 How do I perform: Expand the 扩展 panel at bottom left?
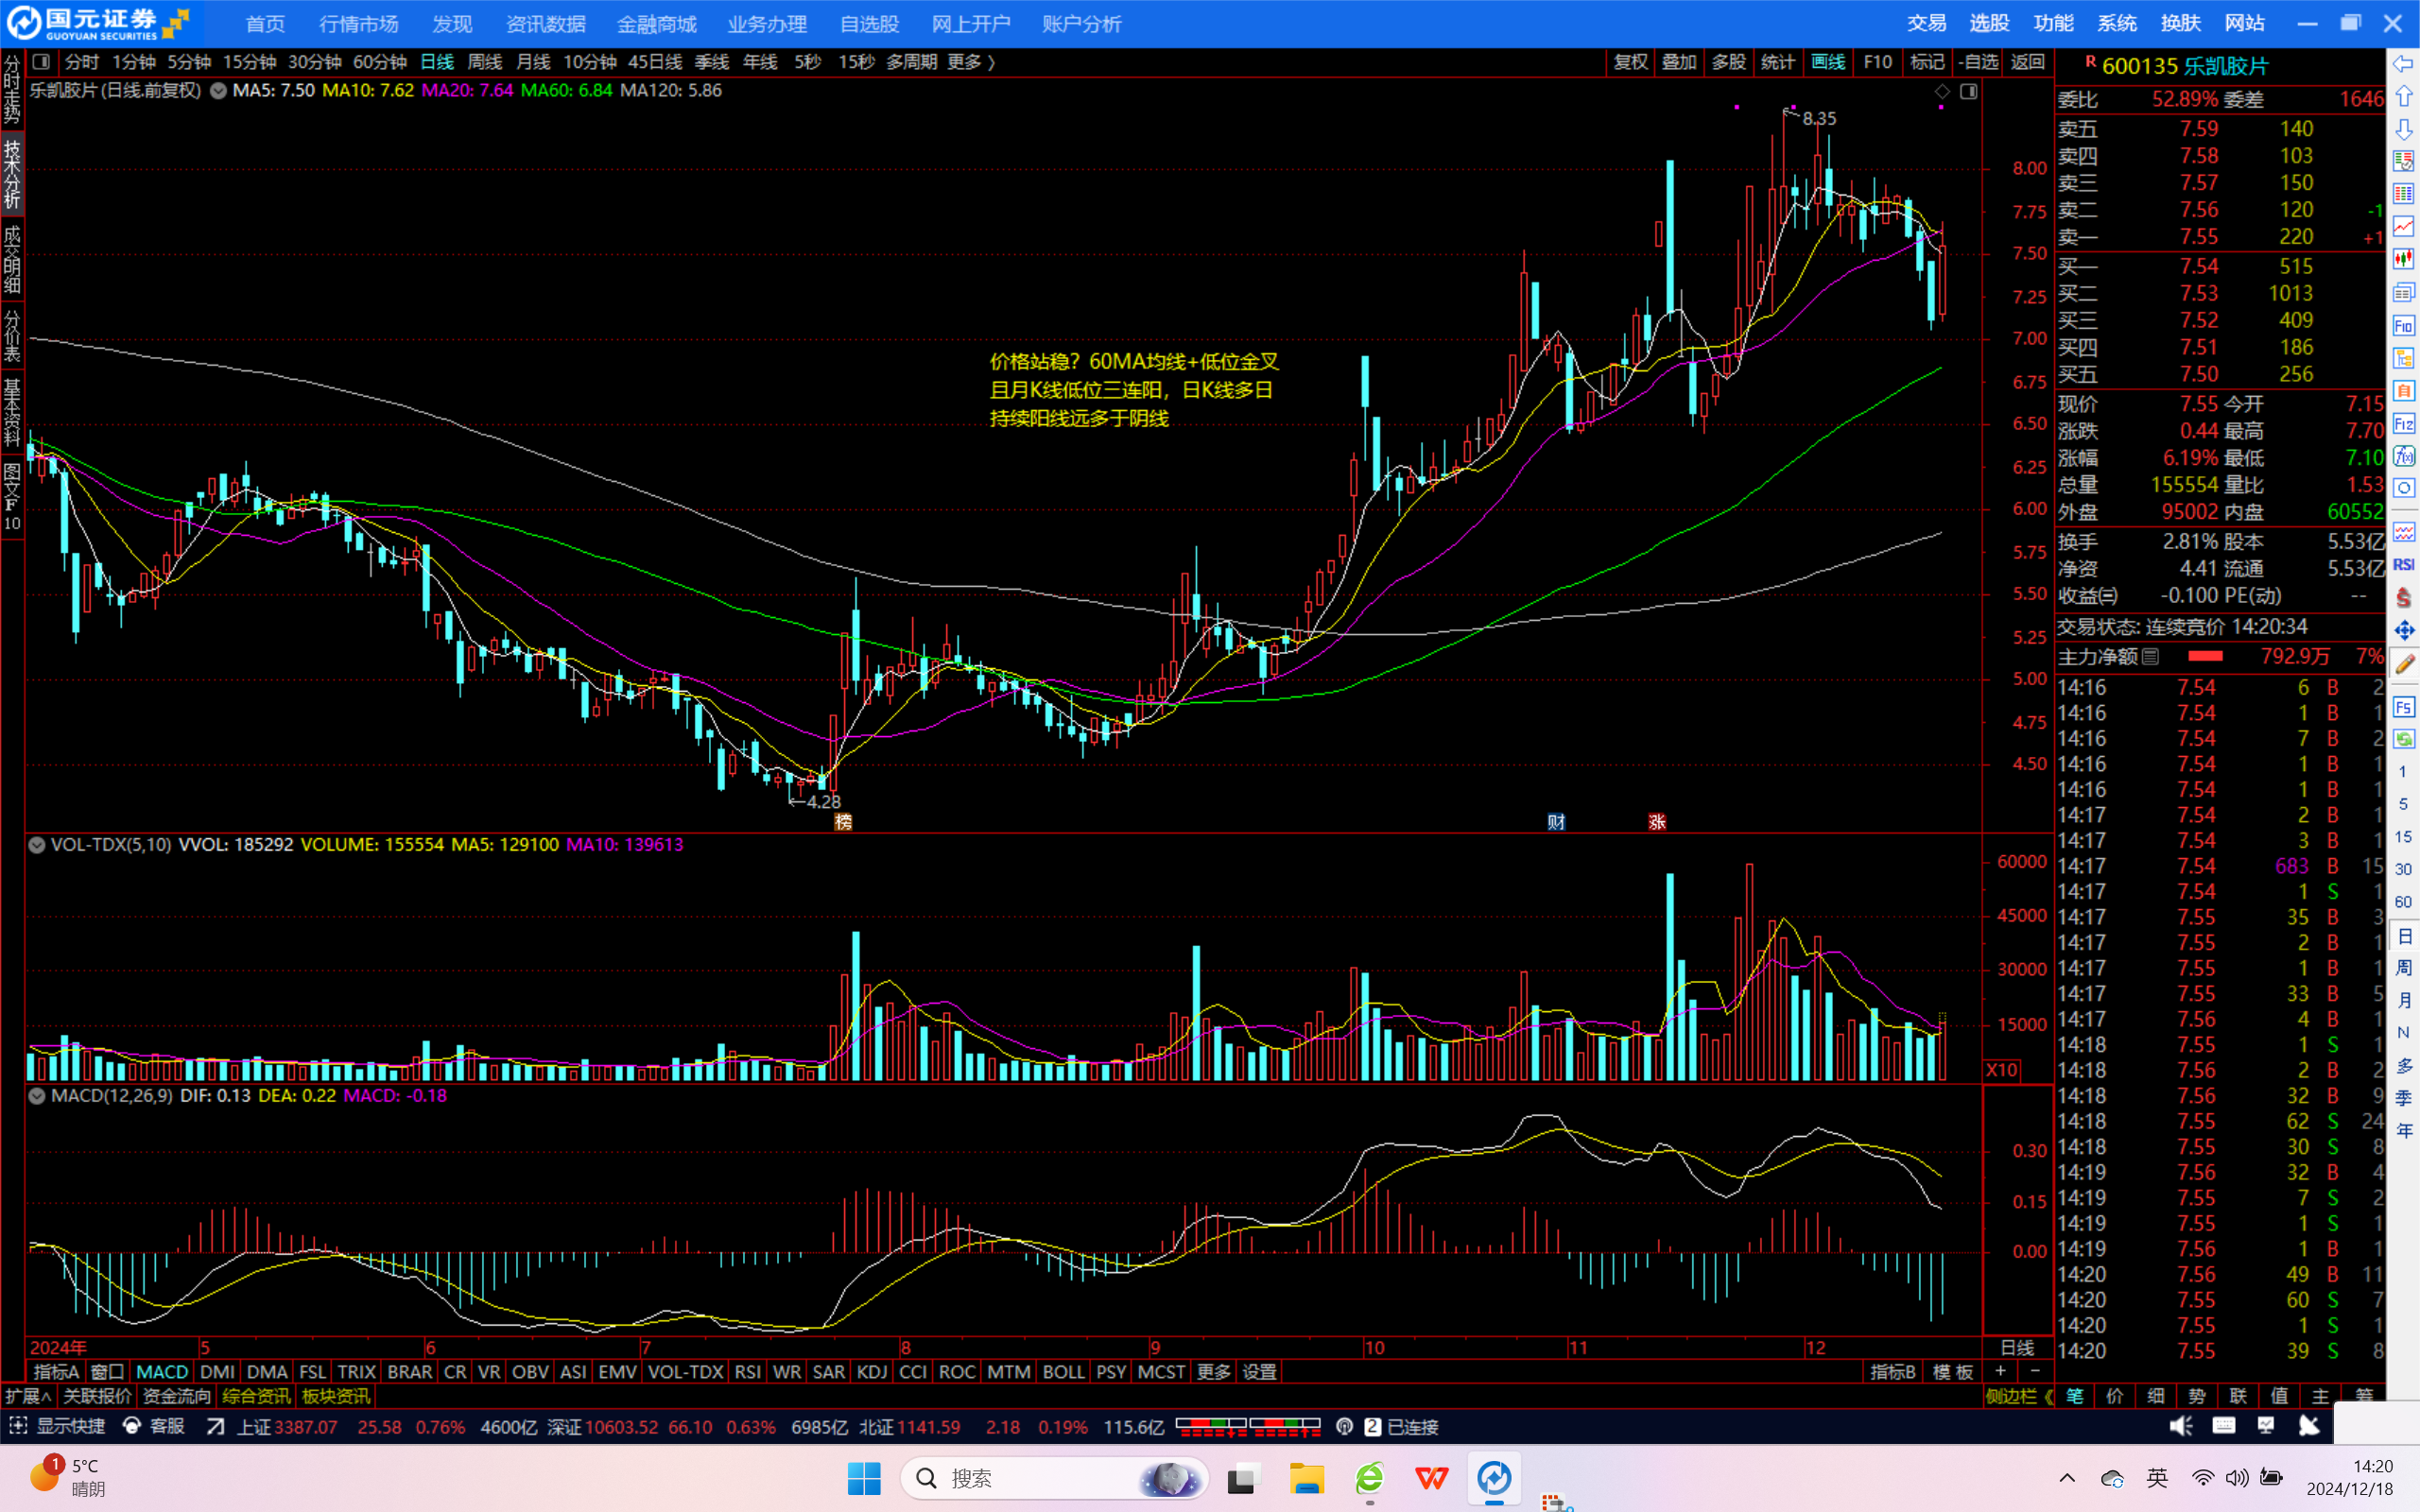pyautogui.click(x=28, y=1396)
